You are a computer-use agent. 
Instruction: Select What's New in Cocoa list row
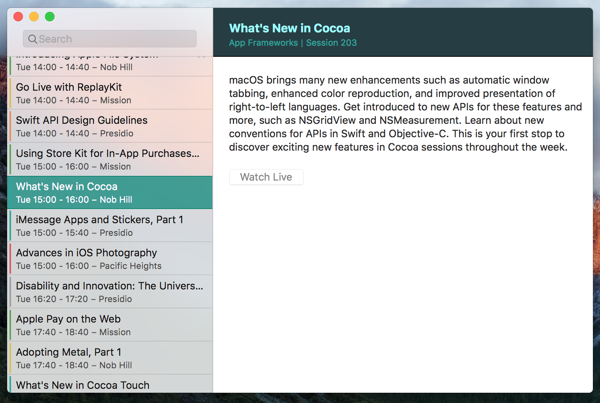click(110, 192)
